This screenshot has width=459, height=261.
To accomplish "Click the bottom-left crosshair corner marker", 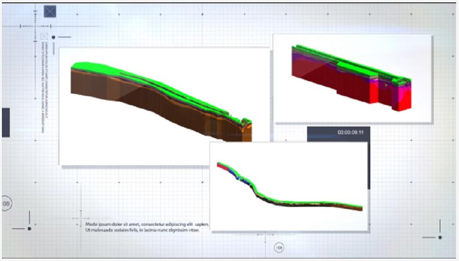I will click(29, 228).
